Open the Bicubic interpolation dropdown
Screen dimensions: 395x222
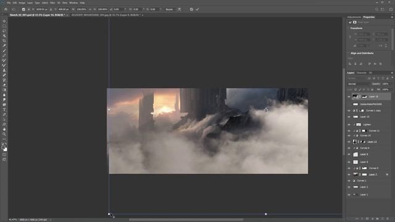[x=170, y=9]
